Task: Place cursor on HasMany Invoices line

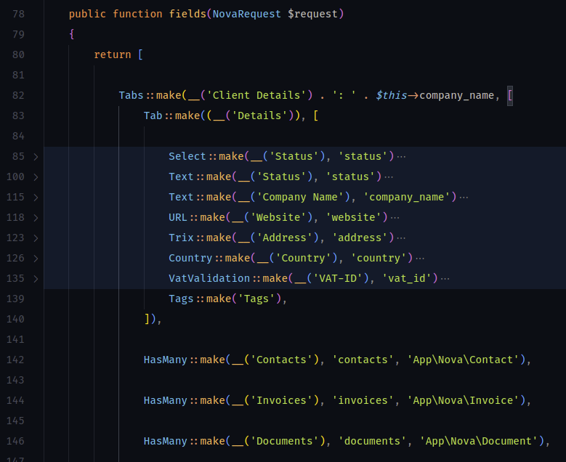Action: pos(337,401)
